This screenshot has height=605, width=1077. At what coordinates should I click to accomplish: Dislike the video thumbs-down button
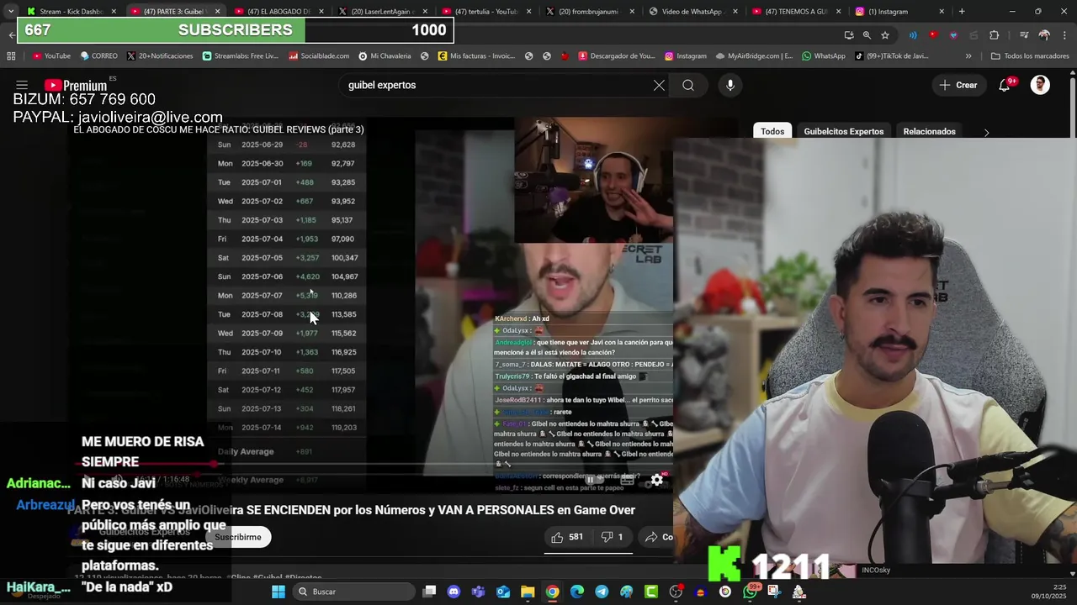point(612,537)
